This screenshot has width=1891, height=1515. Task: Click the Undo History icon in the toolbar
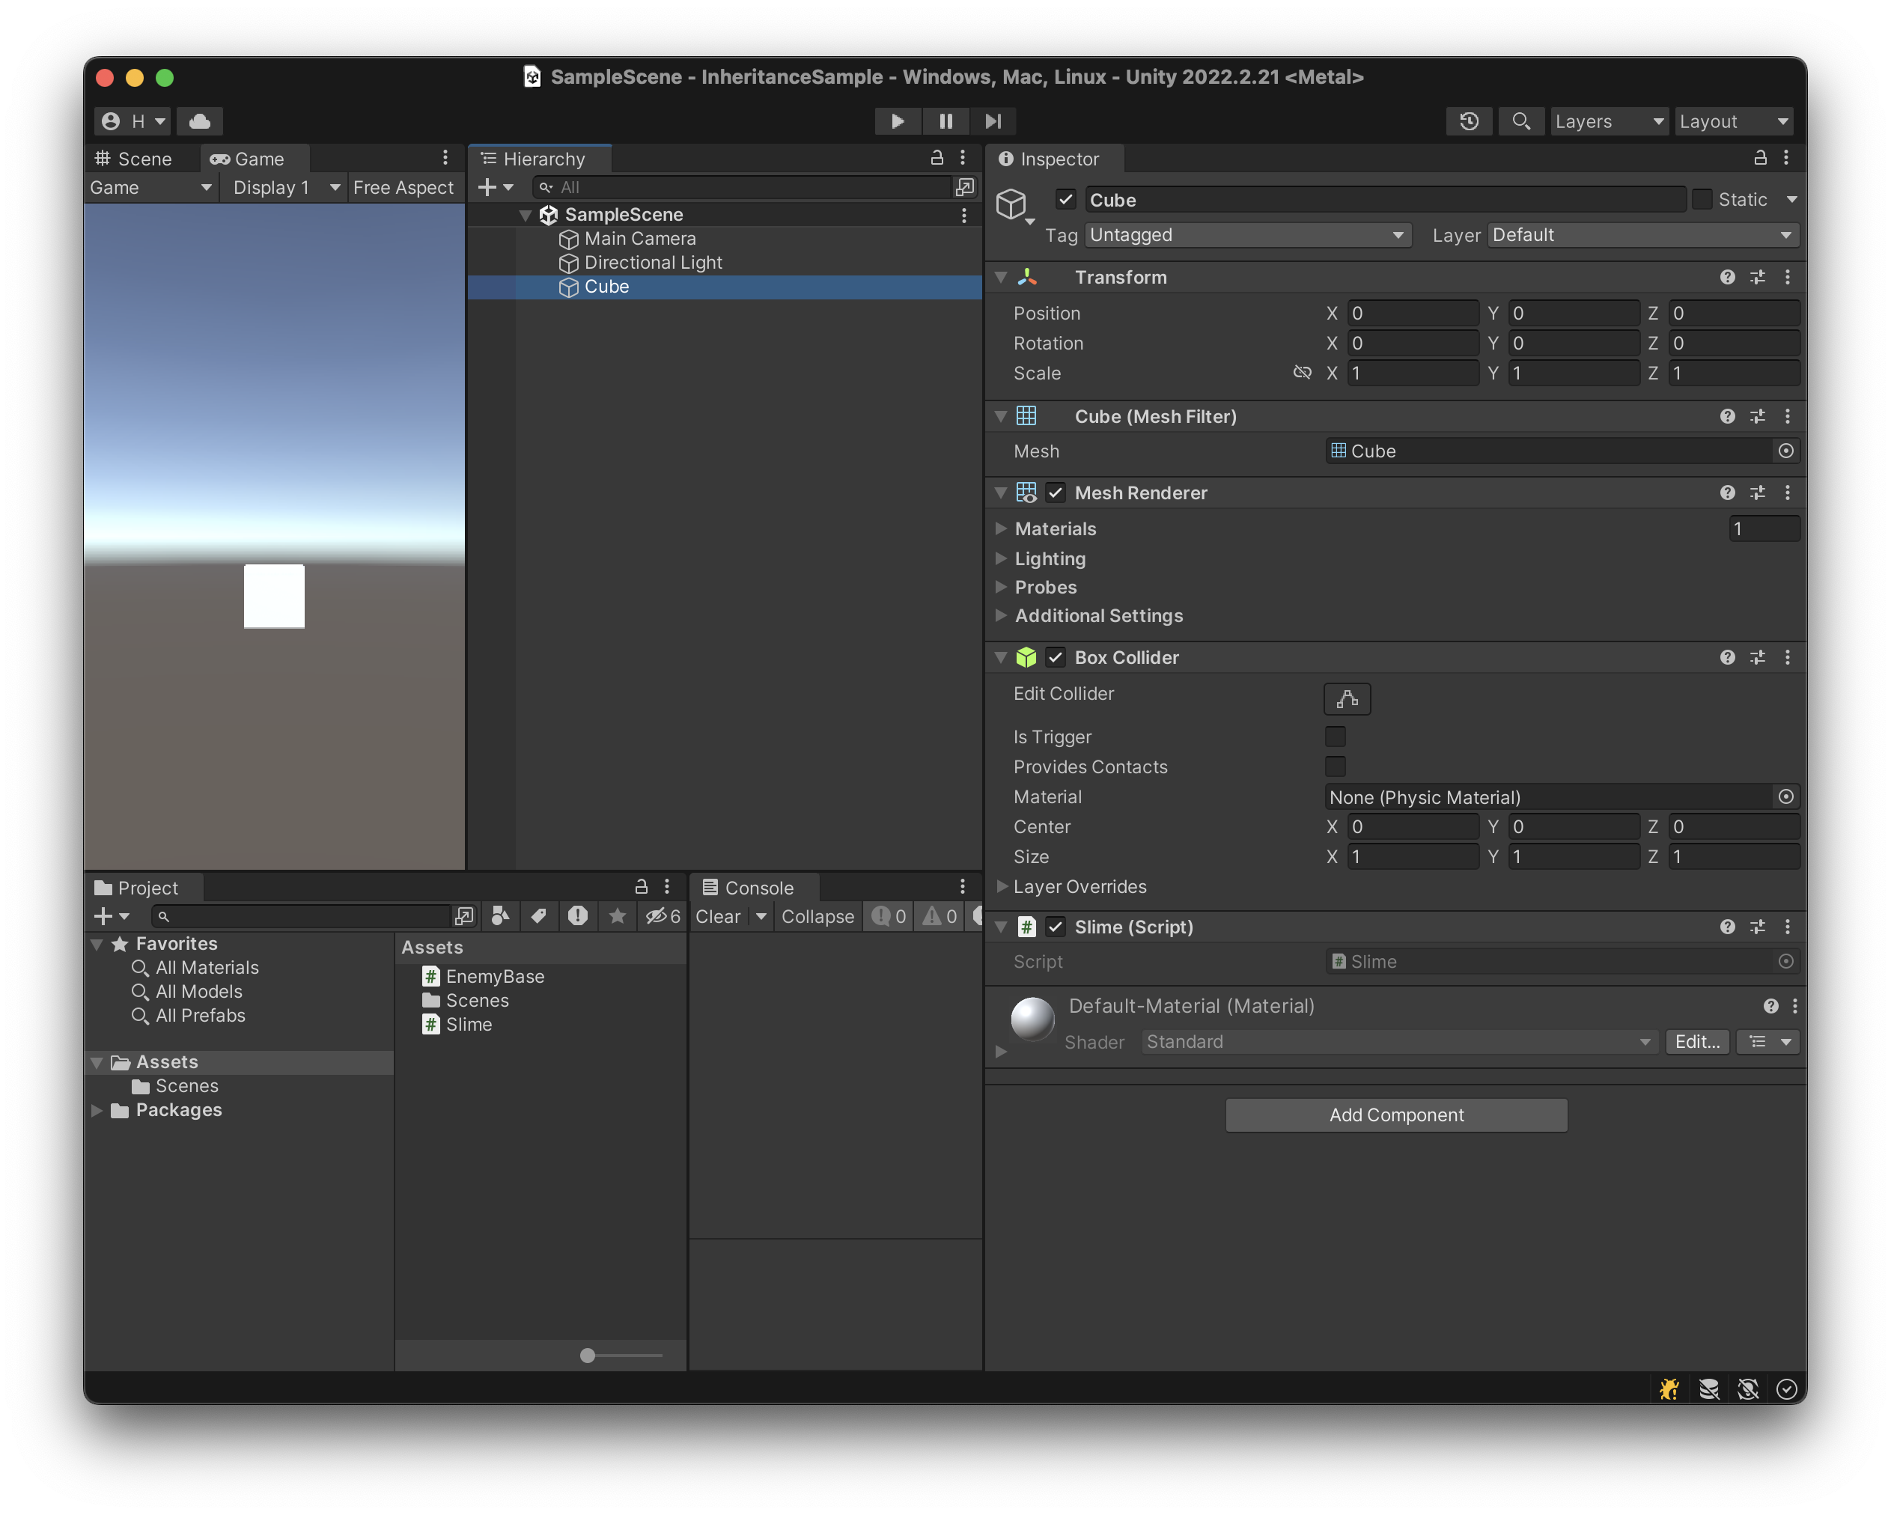click(1470, 121)
